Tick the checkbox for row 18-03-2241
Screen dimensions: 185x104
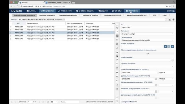[11, 36]
